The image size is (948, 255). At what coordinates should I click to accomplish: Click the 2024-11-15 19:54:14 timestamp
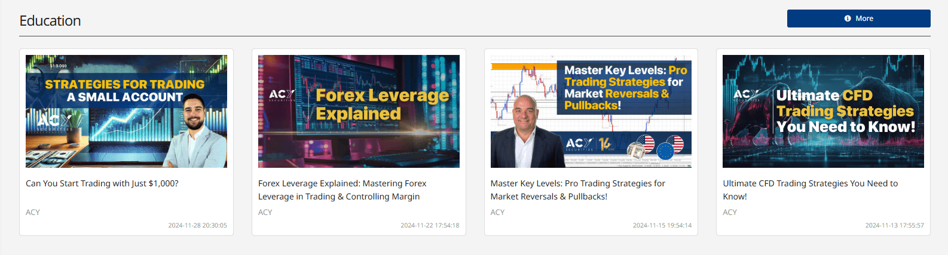point(662,225)
